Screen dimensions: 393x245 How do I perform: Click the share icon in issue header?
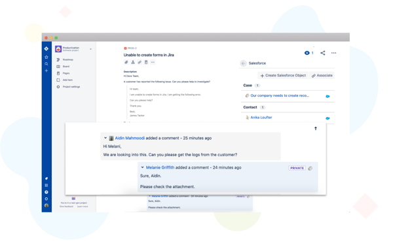pos(323,53)
